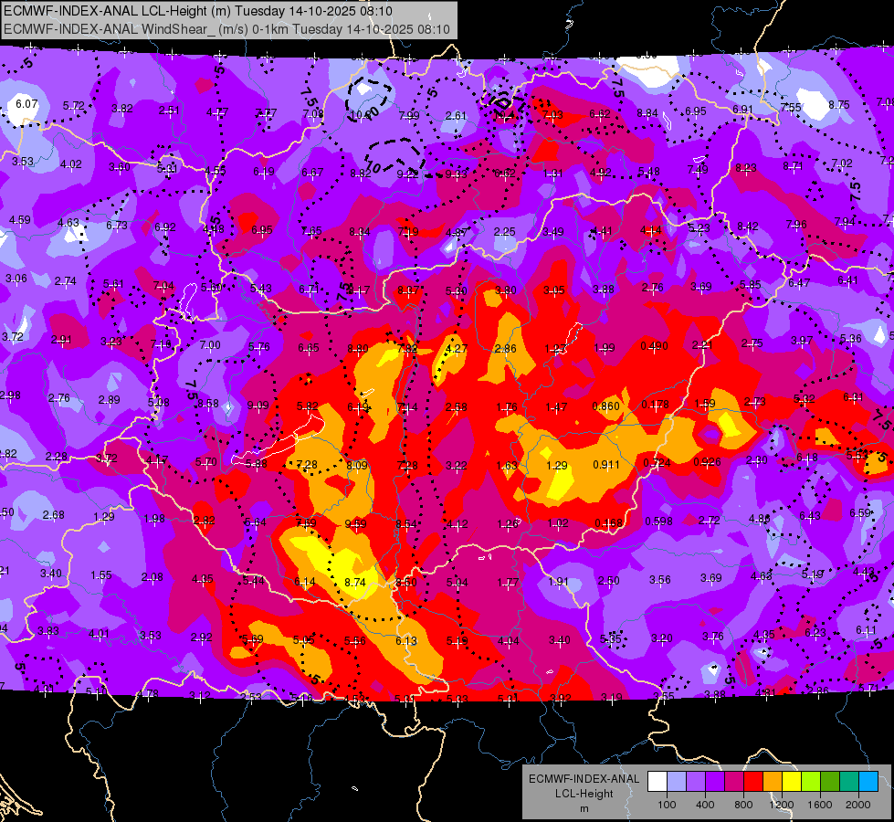Click the red legend swatch
The height and width of the screenshot is (822, 894).
click(x=753, y=781)
